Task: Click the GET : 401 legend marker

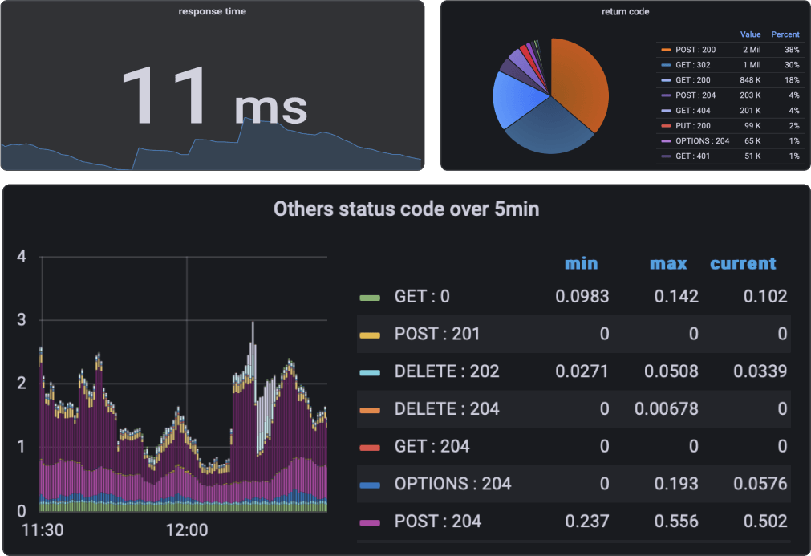Action: pos(666,156)
